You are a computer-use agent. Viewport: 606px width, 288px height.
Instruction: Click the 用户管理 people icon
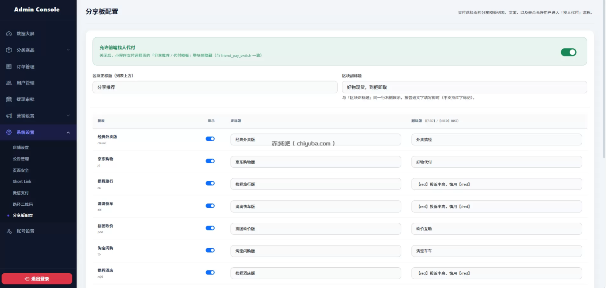(9, 83)
